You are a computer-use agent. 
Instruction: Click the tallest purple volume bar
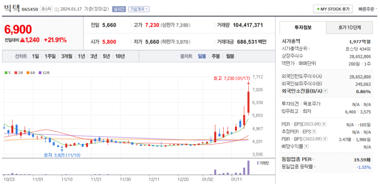pyautogui.click(x=248, y=167)
